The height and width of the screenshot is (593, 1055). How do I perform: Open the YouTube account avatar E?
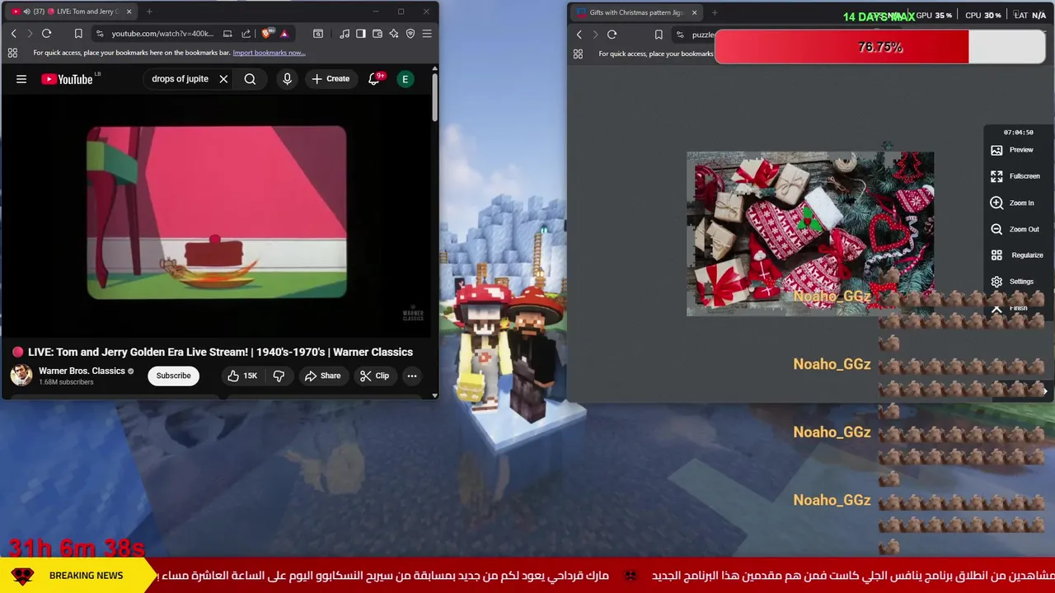[x=405, y=79]
